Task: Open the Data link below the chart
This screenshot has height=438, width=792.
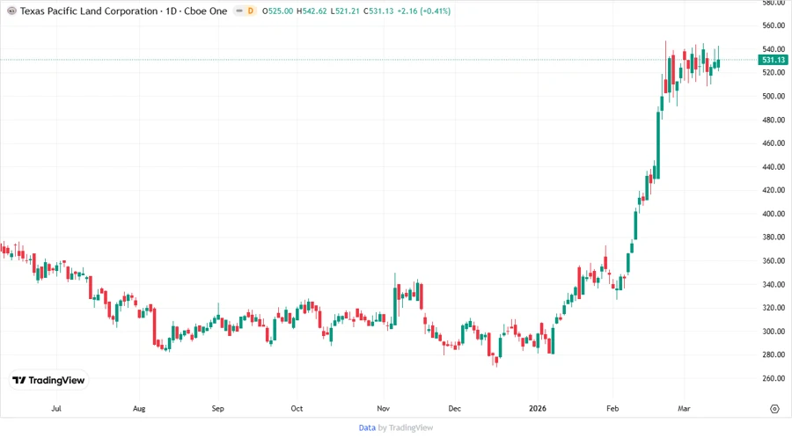Action: click(367, 427)
